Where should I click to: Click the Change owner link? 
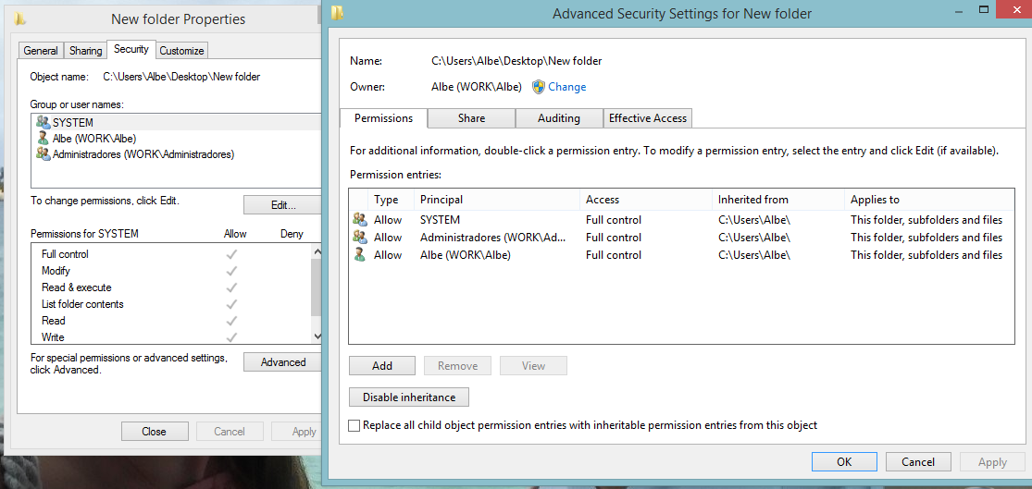[566, 87]
